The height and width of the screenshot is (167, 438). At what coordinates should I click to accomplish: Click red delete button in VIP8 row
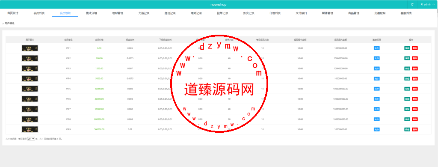pyautogui.click(x=415, y=119)
